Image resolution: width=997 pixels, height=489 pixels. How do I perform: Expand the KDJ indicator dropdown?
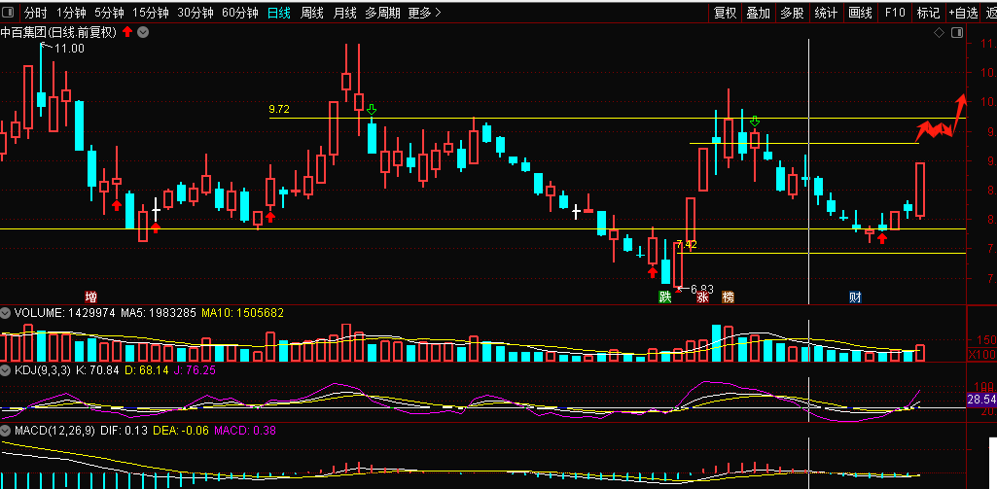[6, 369]
